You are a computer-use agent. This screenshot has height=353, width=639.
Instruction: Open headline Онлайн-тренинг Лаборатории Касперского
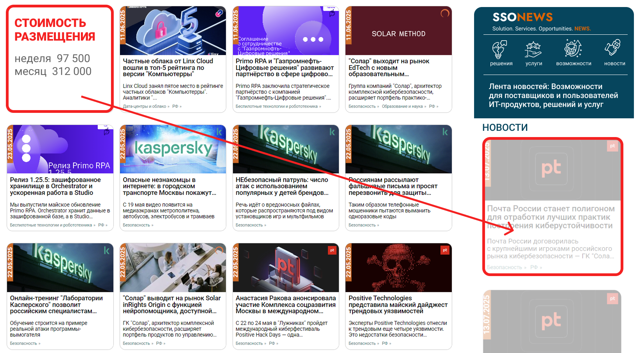(x=56, y=305)
